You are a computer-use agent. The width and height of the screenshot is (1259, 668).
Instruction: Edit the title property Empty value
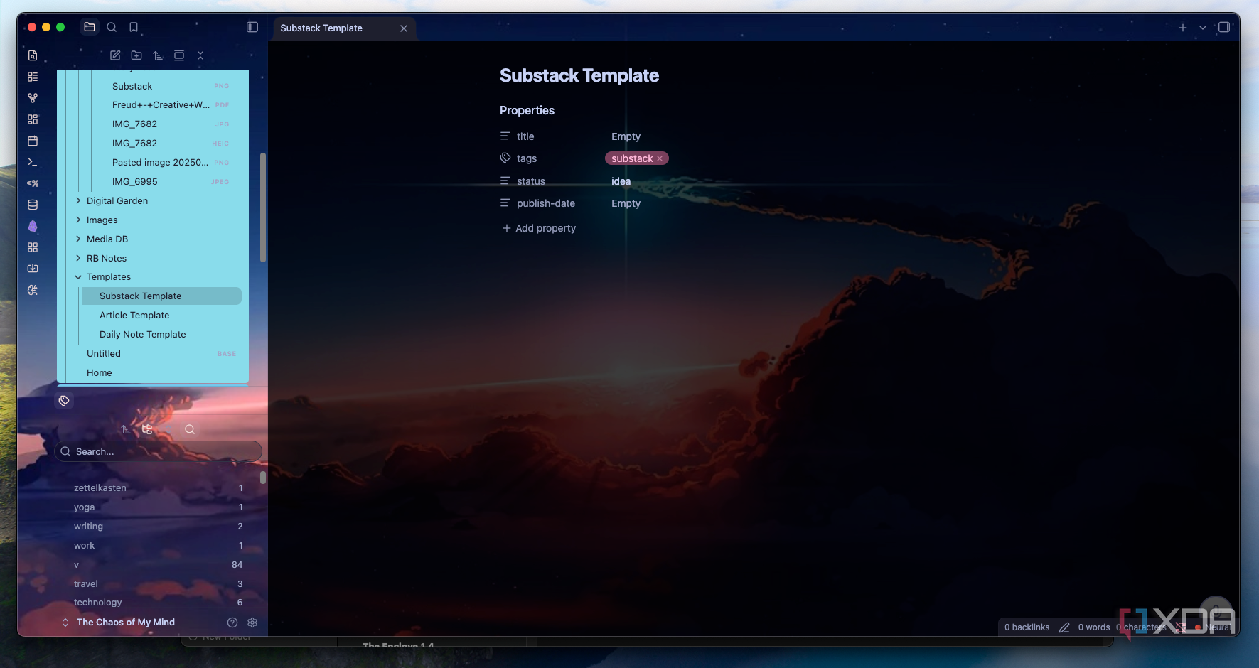[x=626, y=136]
